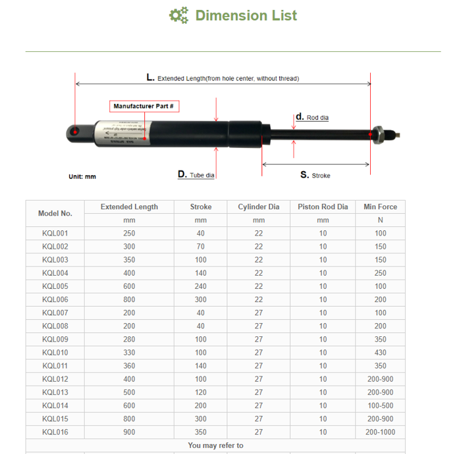Click the 200-1000 min force value
457x454 pixels.
click(380, 432)
